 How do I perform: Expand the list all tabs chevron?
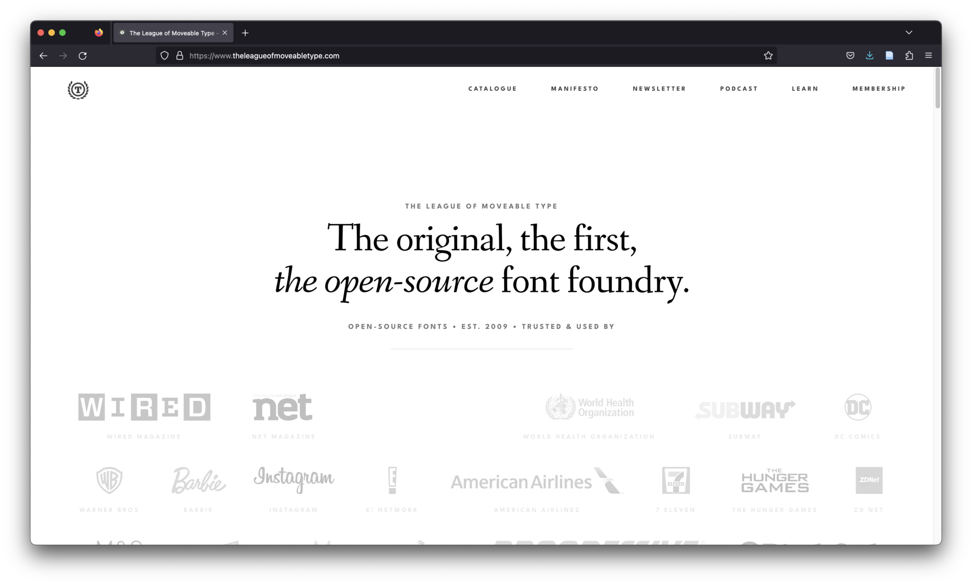tap(908, 33)
